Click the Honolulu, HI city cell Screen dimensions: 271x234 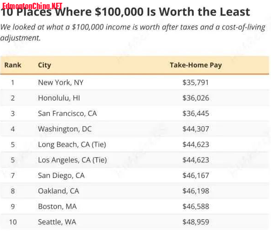click(59, 98)
